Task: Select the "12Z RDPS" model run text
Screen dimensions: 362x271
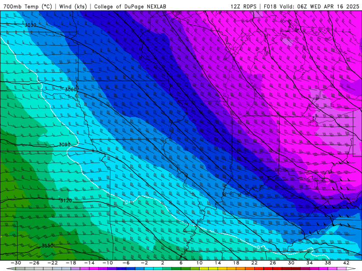Action: click(243, 6)
